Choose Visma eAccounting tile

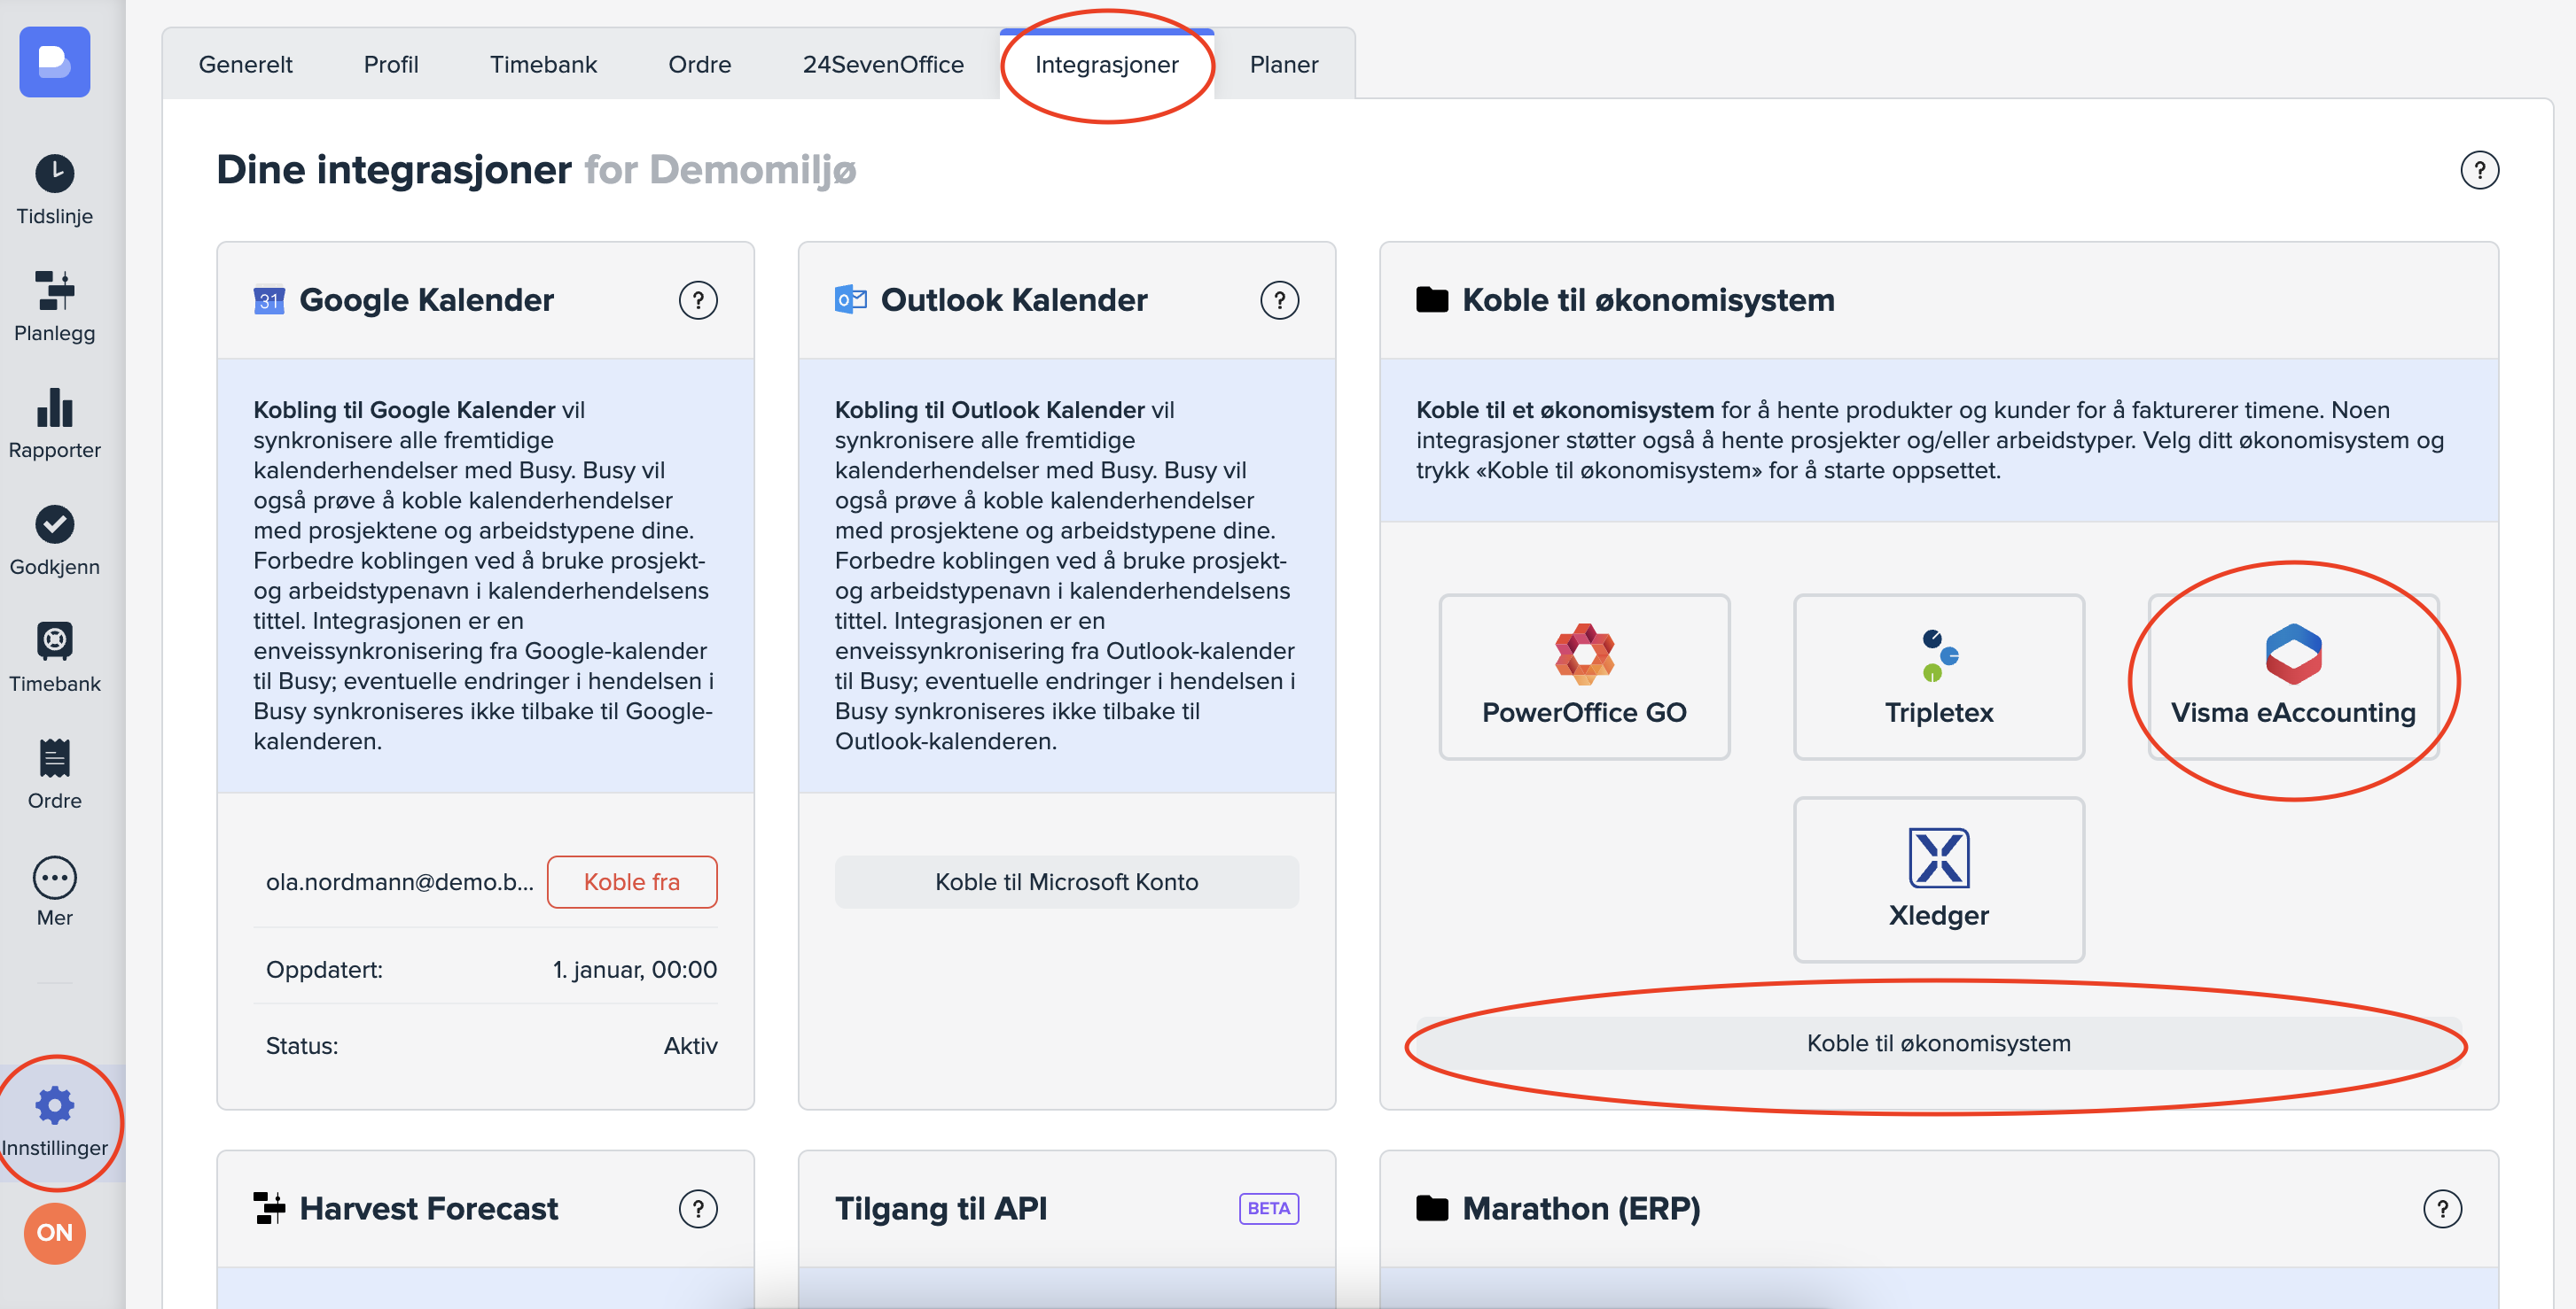coord(2292,677)
